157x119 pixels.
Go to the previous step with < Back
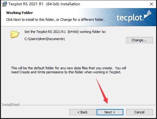pos(83,112)
